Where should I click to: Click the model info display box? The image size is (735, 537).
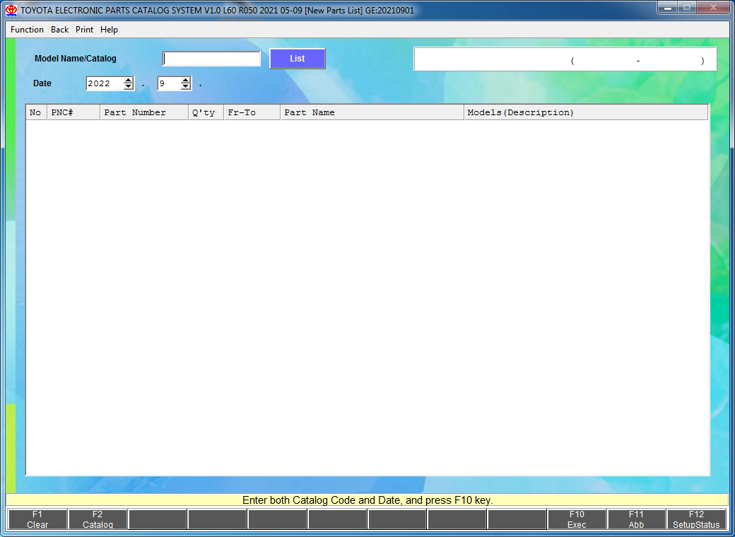click(565, 59)
